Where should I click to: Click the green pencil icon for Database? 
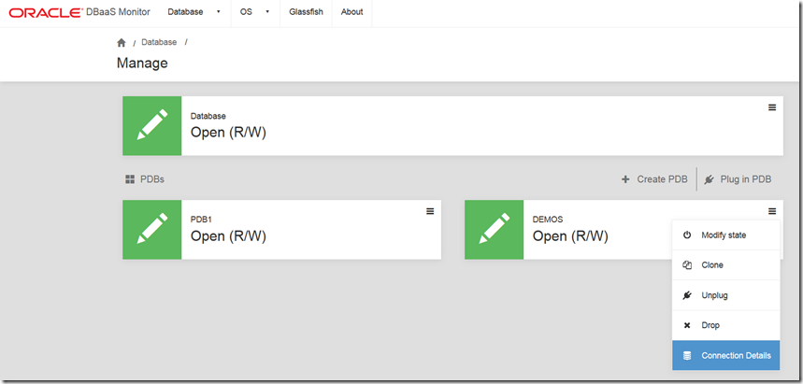pyautogui.click(x=151, y=125)
